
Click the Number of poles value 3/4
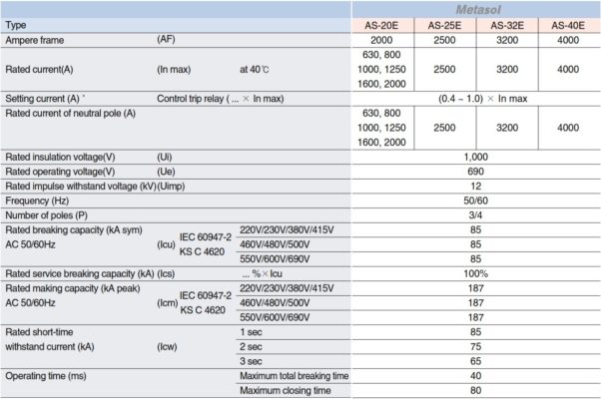(x=475, y=214)
